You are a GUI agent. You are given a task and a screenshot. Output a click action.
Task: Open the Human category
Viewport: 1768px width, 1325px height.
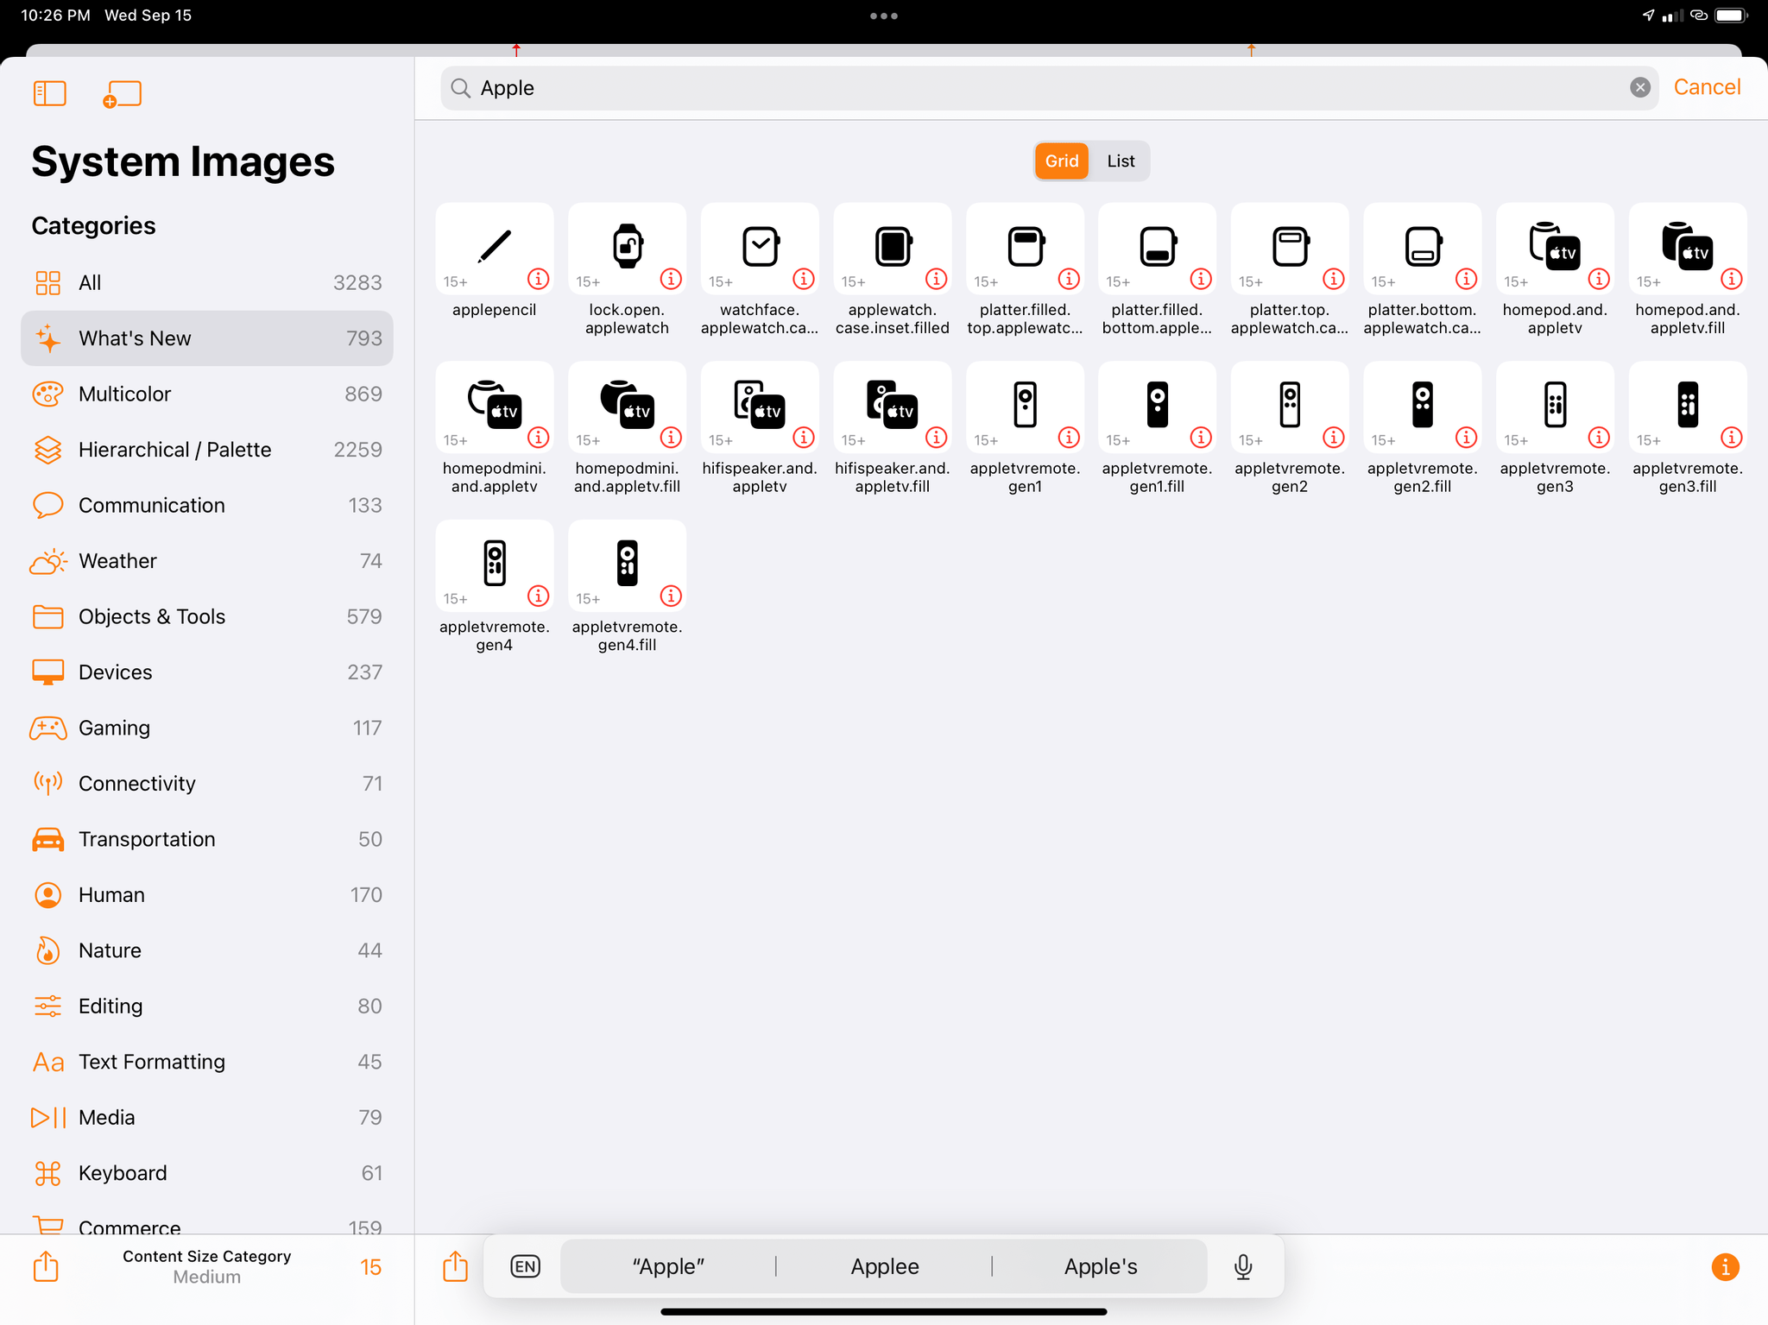click(x=207, y=895)
